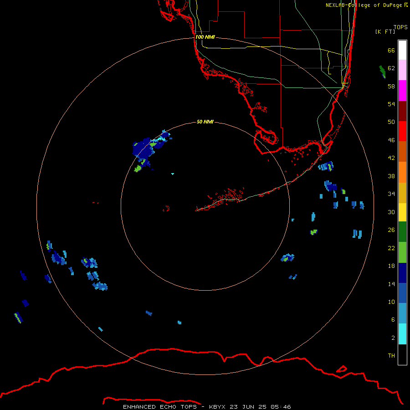Click the white swatch in the legend

coord(402,50)
